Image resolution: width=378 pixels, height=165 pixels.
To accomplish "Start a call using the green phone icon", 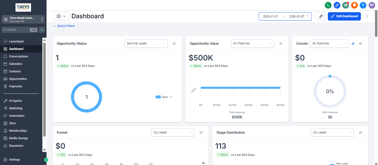I will point(328,5).
